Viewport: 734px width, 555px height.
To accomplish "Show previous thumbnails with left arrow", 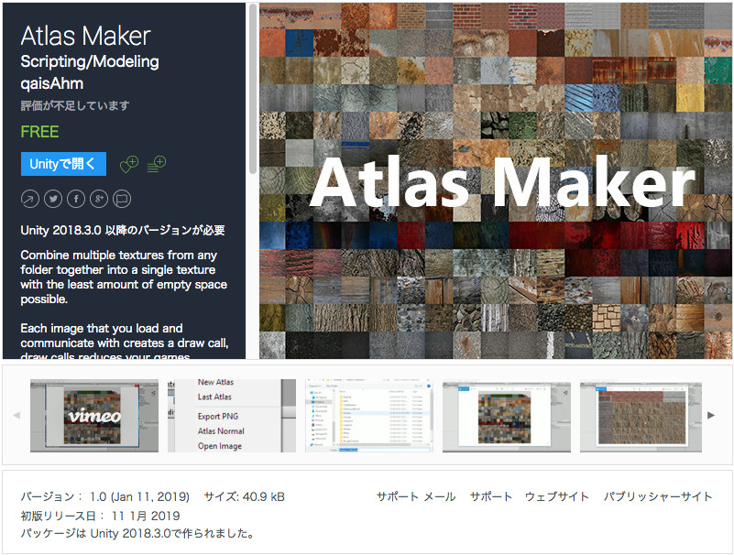I will (x=16, y=415).
